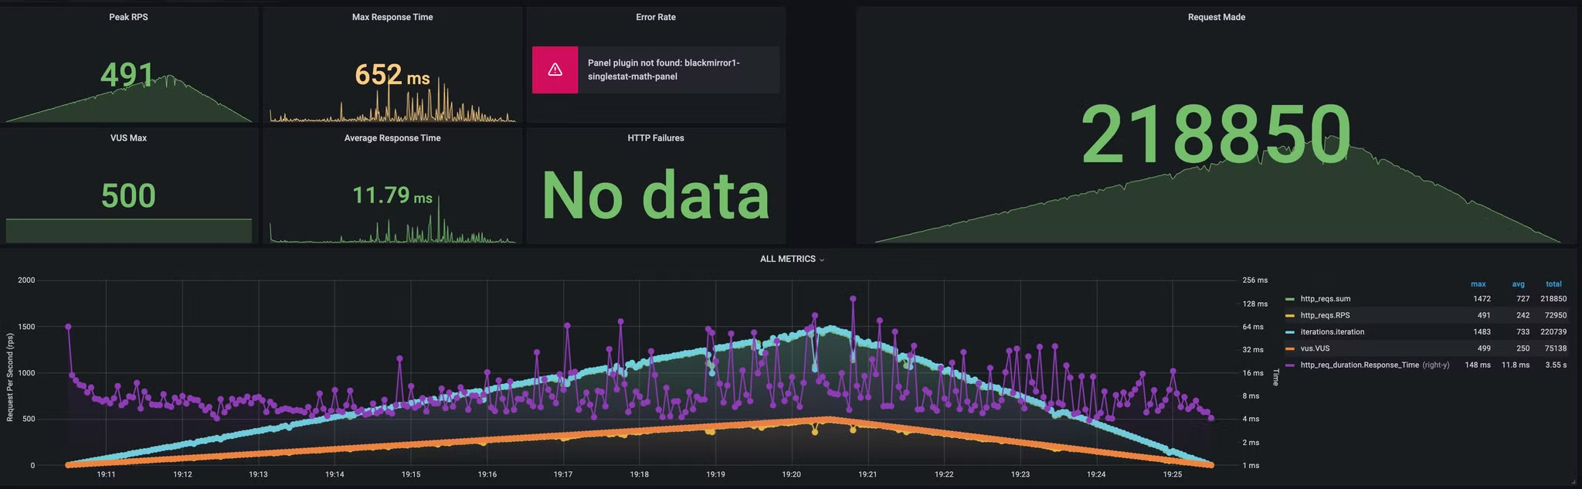This screenshot has width=1582, height=489.
Task: Click the 19:20 tick on the time axis
Action: click(791, 474)
